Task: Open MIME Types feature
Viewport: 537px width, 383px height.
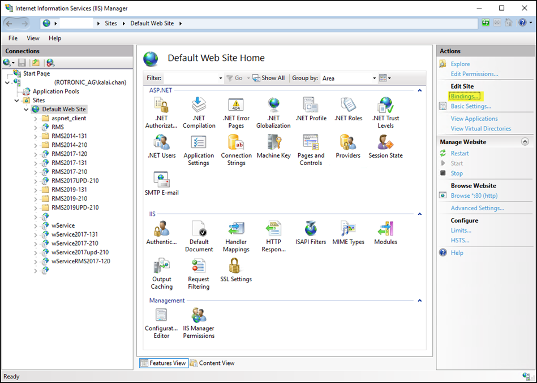Action: click(348, 233)
